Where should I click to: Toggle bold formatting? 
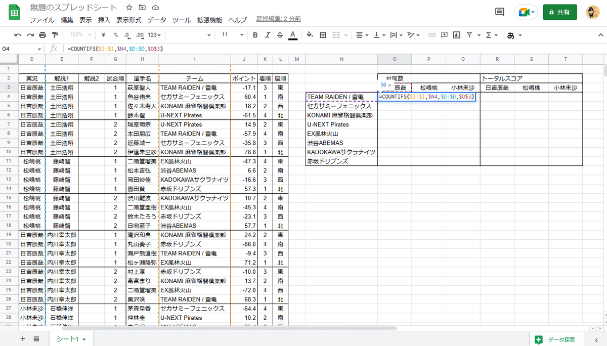255,35
